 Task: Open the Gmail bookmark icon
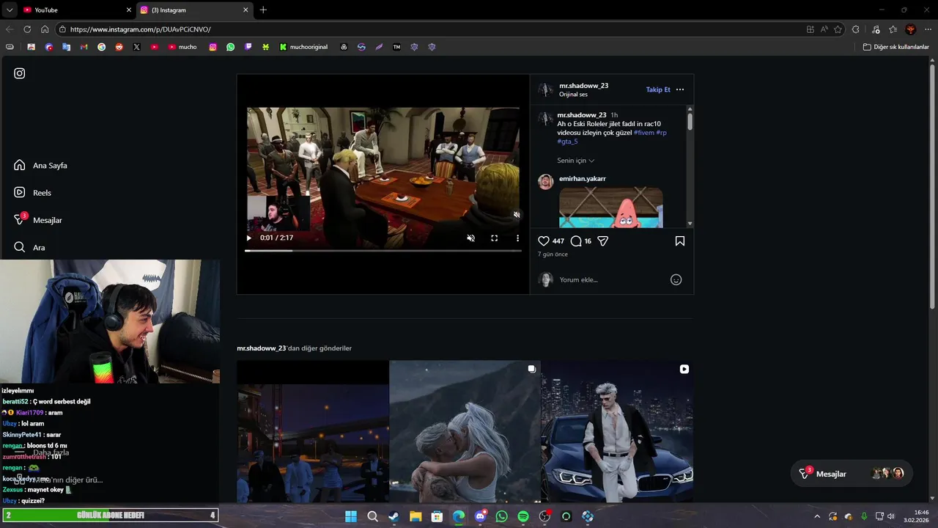[x=84, y=47]
